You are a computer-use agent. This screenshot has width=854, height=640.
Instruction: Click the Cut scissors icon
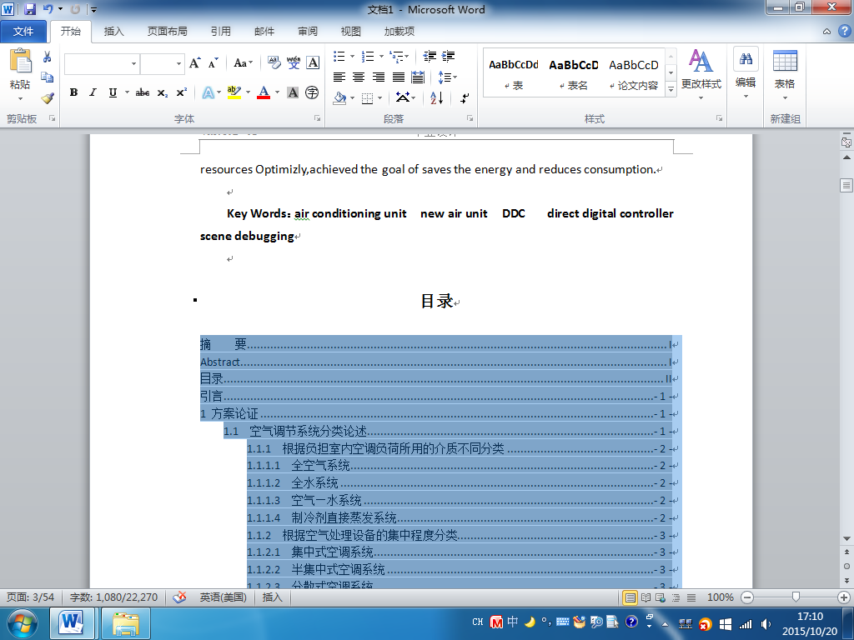[48, 57]
